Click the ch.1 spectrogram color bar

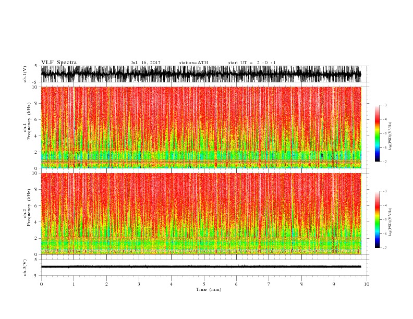click(377, 133)
